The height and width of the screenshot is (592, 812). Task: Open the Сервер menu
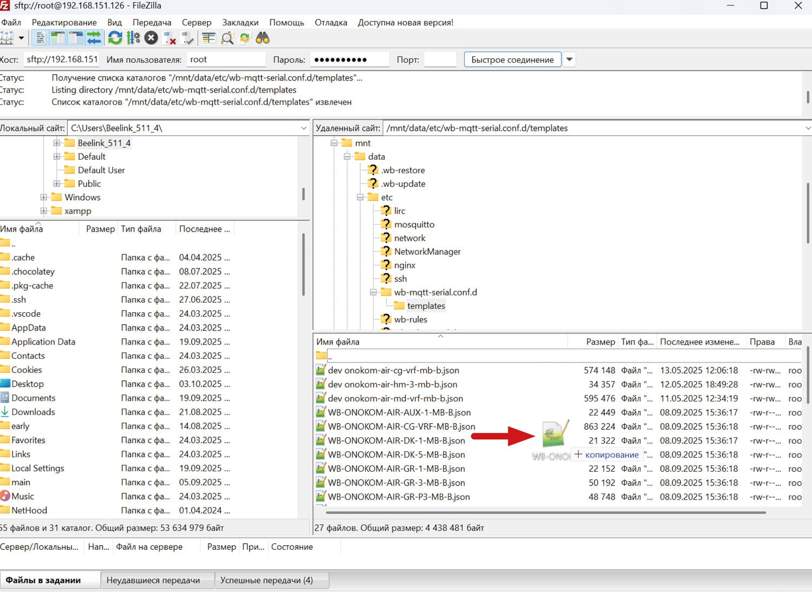(197, 22)
